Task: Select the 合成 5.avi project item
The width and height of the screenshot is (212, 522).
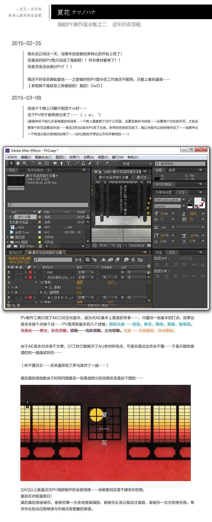Action: click(x=22, y=232)
